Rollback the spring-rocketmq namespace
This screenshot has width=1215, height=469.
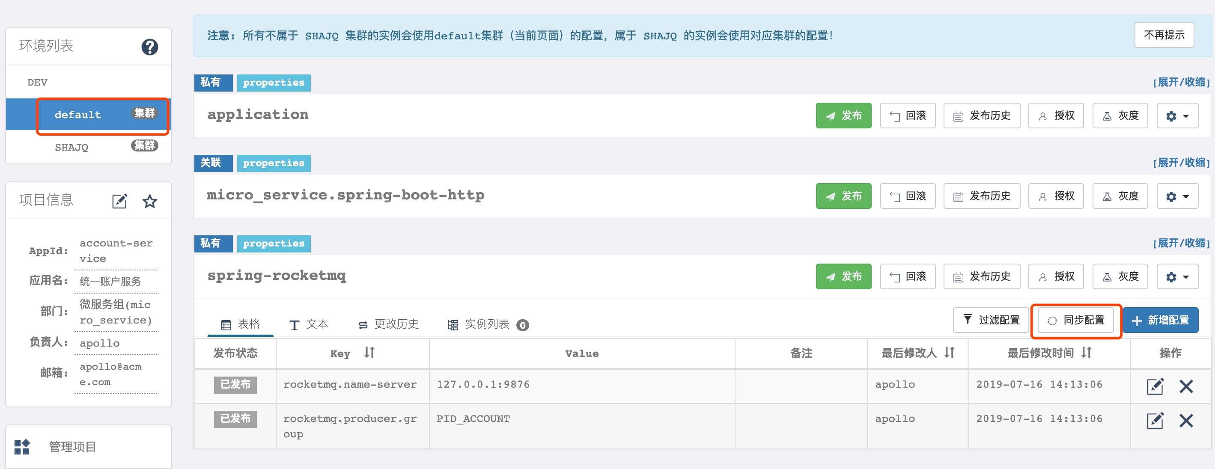click(908, 277)
